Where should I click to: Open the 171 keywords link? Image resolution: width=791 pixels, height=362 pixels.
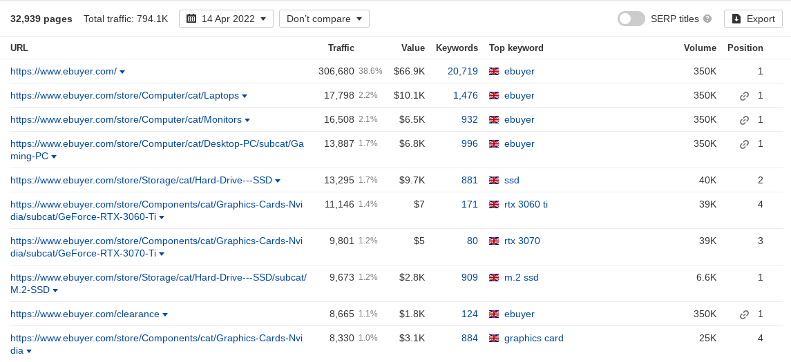click(470, 204)
